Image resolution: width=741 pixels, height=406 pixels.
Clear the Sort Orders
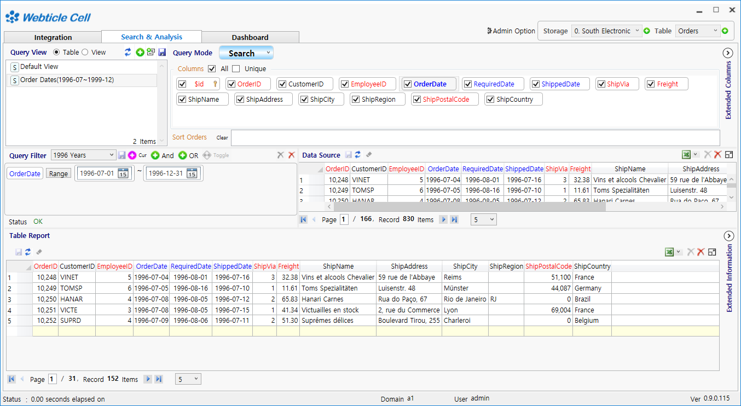222,138
